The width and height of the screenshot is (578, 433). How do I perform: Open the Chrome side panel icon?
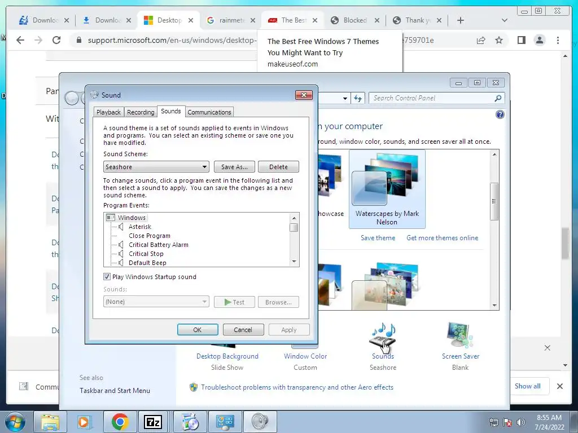[521, 40]
